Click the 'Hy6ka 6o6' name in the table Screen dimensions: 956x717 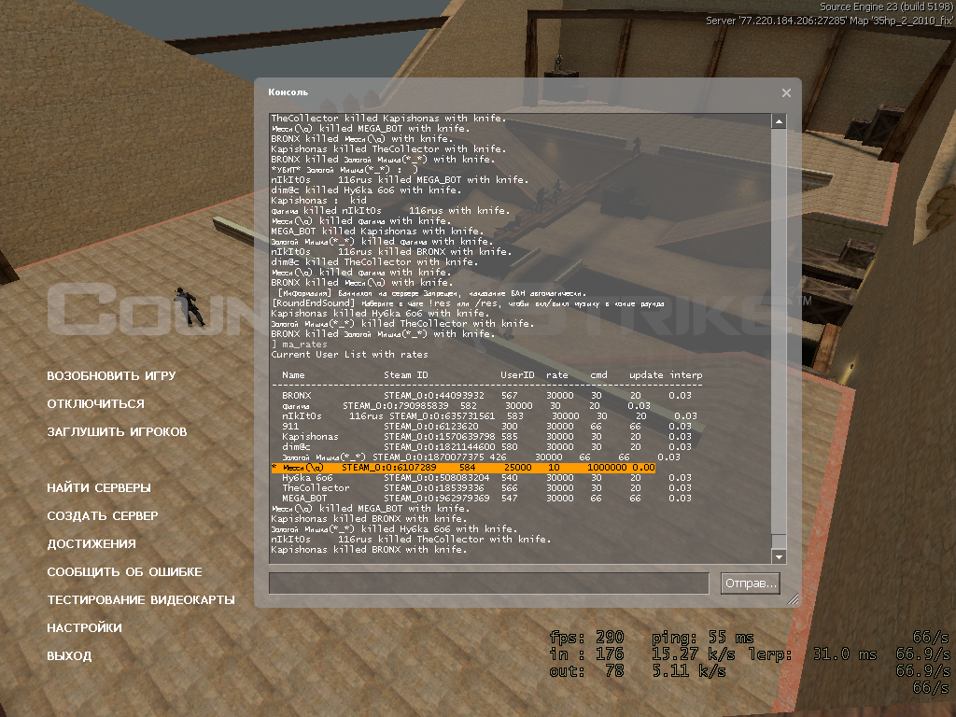point(307,477)
